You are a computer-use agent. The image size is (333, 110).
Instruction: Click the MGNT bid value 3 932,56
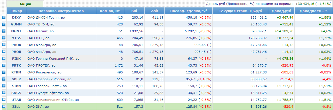(136, 31)
